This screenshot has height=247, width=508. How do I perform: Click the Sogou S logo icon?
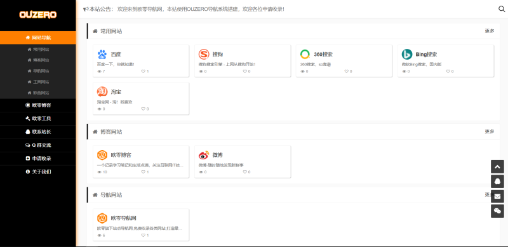[x=204, y=55]
